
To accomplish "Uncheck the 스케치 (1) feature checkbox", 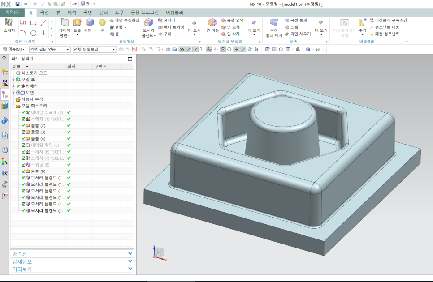I will click(x=23, y=119).
